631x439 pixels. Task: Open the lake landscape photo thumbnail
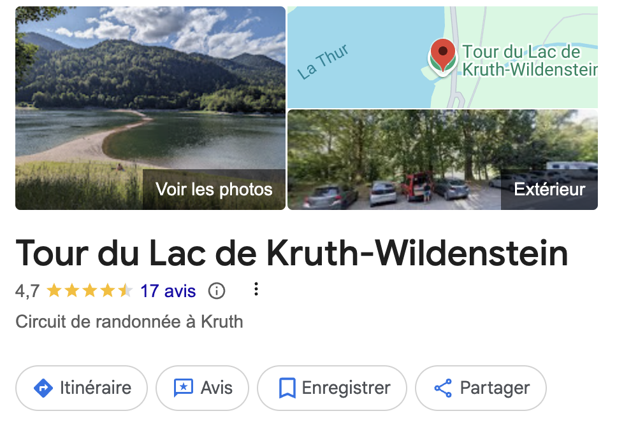coord(150,108)
